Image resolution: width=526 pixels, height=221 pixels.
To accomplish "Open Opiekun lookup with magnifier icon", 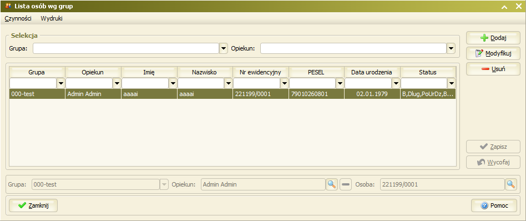I will (x=332, y=184).
